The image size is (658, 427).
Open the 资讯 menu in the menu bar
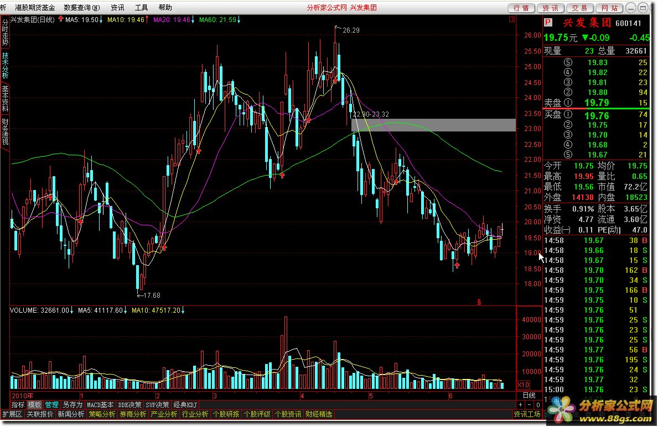[117, 8]
